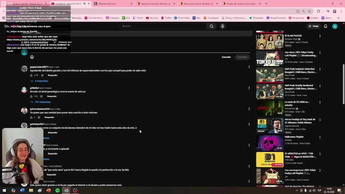Click the Tiny Desk 31 Minutos video title

300,121
